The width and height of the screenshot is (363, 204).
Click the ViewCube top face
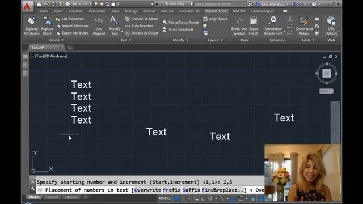coord(327,73)
